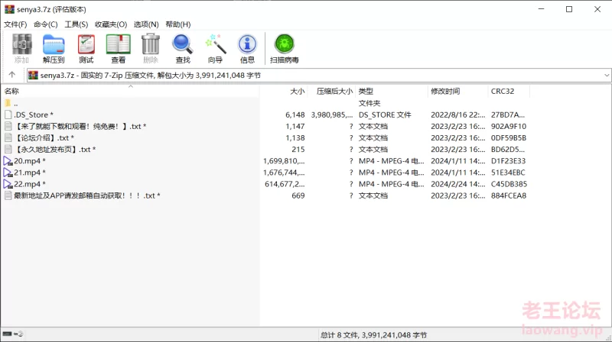The height and width of the screenshot is (342, 612).
Task: Select the parent folder '..' icon
Action: coord(8,103)
